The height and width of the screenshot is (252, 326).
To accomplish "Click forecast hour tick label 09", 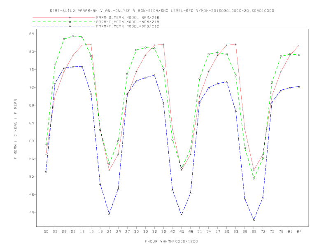I will (73, 231).
